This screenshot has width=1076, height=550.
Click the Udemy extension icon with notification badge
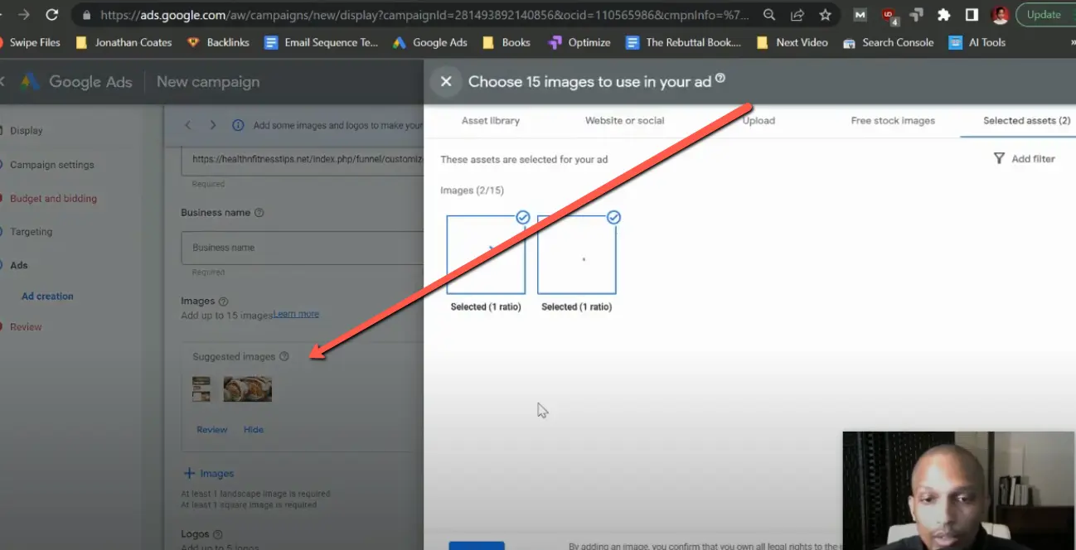point(889,14)
